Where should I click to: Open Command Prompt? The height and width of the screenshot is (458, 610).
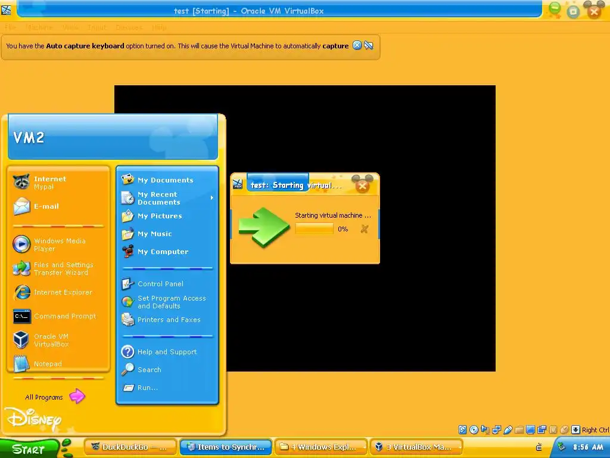(x=58, y=316)
